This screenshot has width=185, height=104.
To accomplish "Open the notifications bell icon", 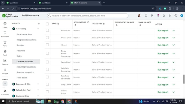I will coord(164,16).
